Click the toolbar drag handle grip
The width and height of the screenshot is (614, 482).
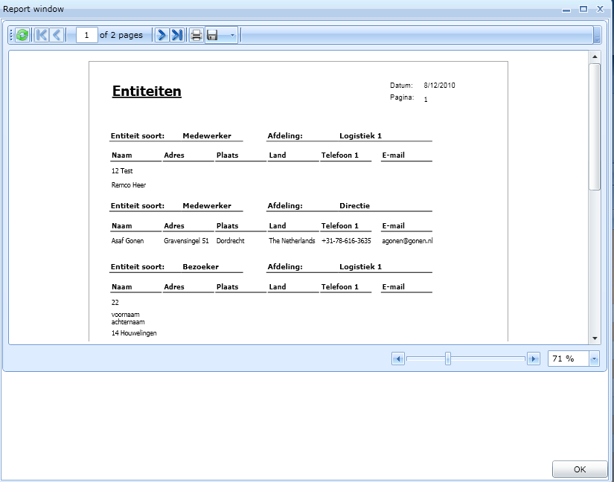(11, 35)
